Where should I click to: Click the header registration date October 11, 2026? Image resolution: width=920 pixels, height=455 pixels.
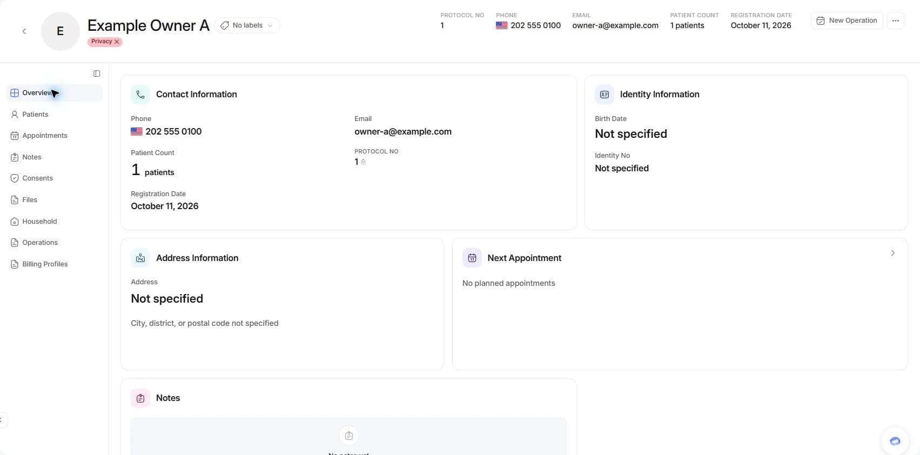coord(761,25)
